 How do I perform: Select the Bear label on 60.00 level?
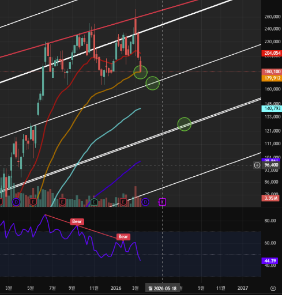(x=123, y=237)
